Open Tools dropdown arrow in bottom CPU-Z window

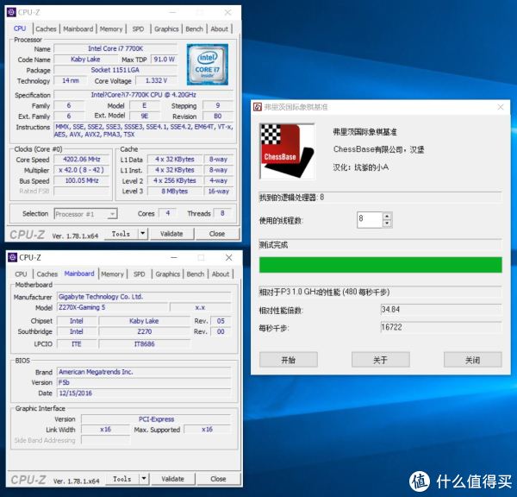coord(144,479)
